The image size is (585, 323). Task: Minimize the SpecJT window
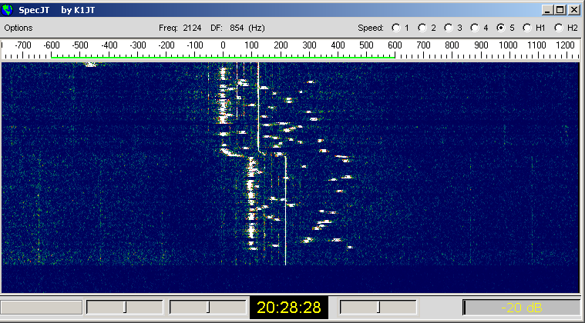tap(547, 10)
